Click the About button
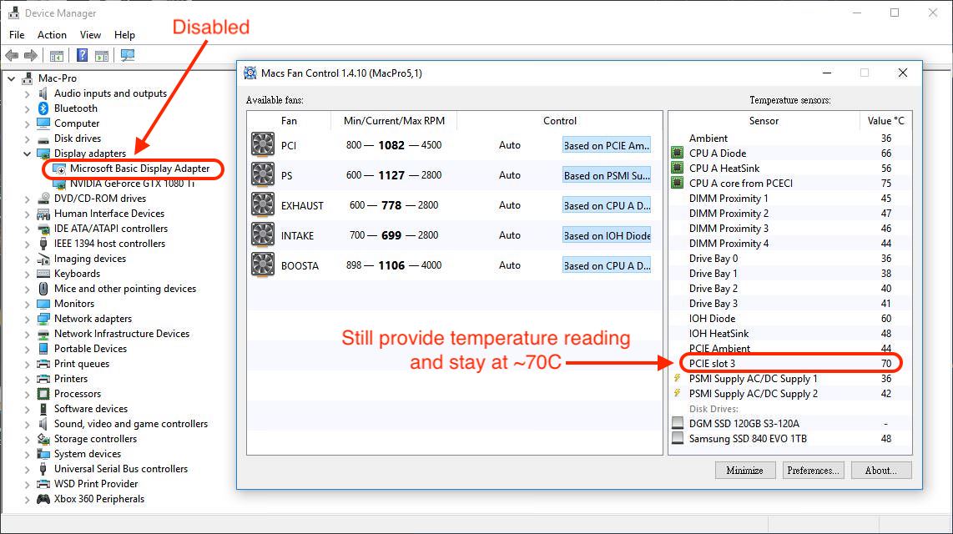Viewport: 953px width, 534px height. 880,471
